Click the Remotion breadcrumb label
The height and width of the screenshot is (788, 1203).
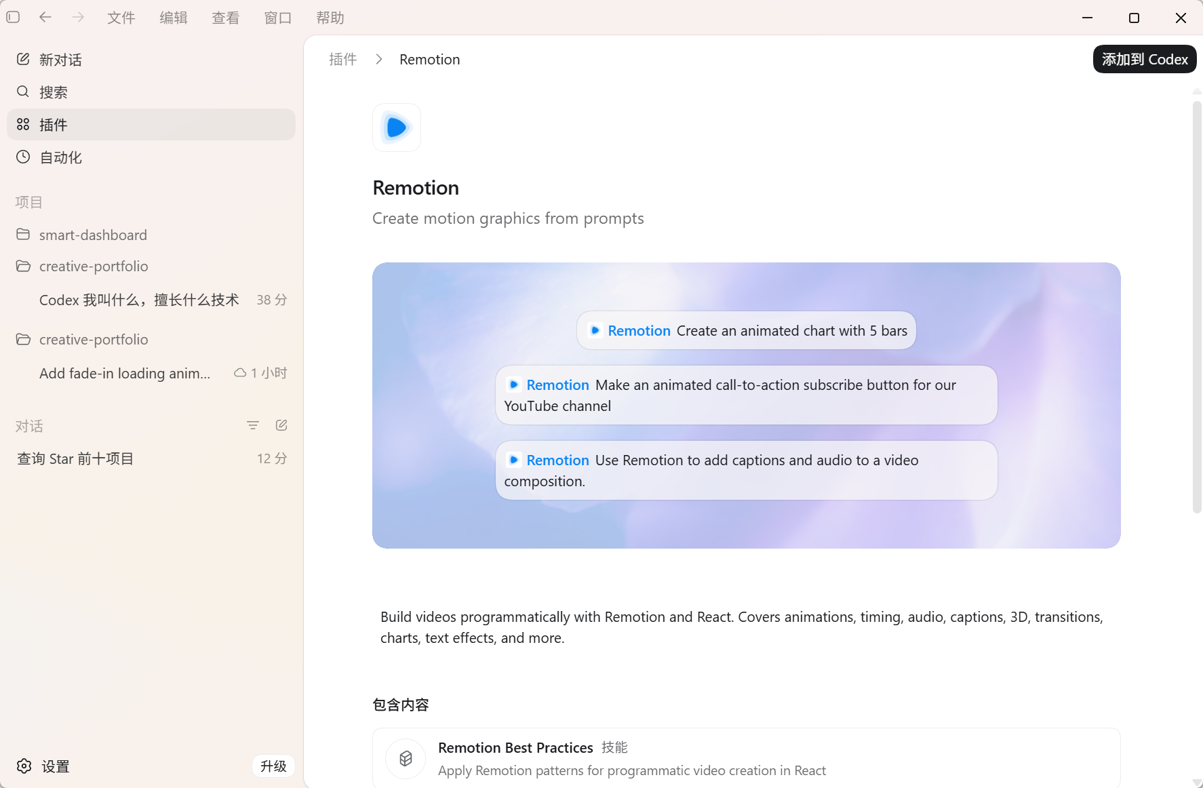click(x=429, y=60)
